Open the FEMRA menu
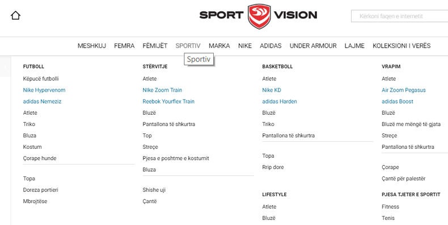 [x=124, y=46]
